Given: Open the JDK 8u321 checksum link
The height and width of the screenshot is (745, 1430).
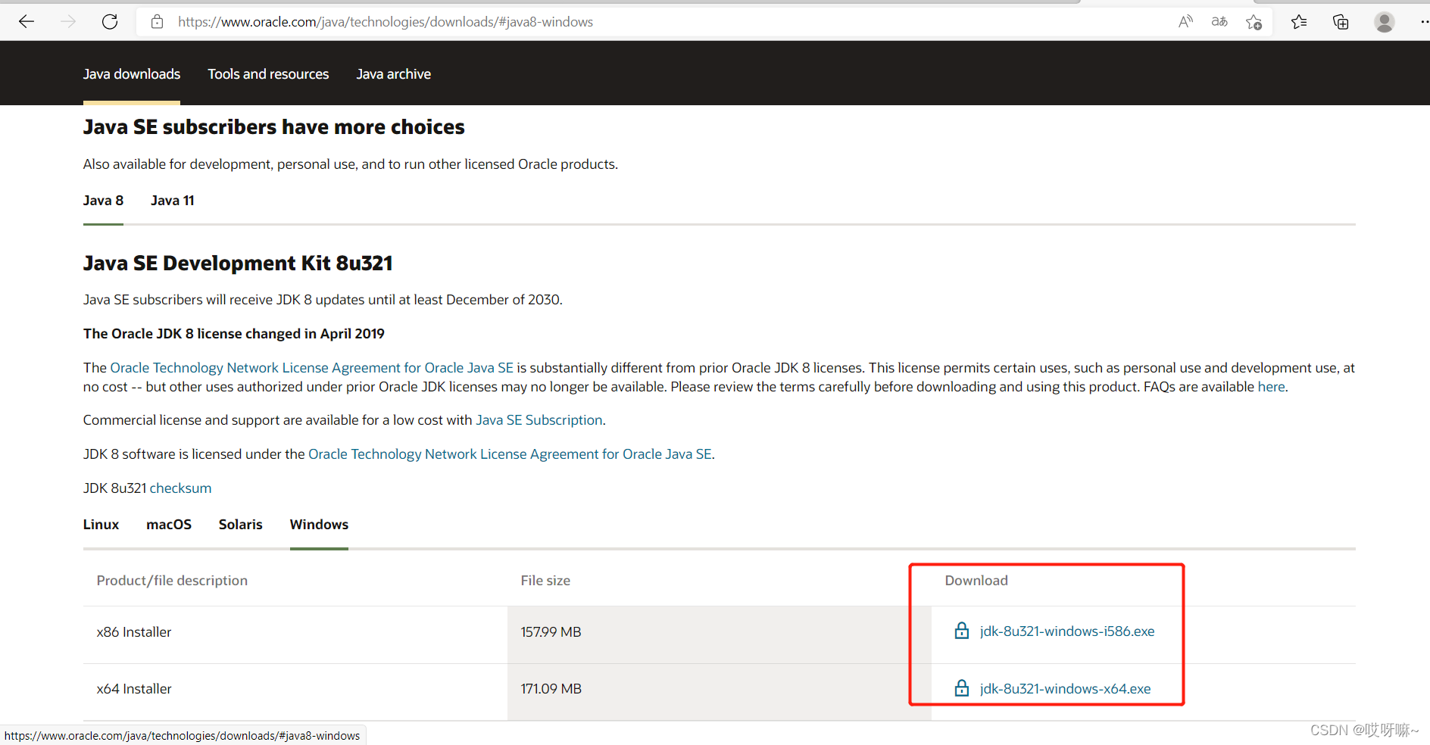Looking at the screenshot, I should point(180,488).
